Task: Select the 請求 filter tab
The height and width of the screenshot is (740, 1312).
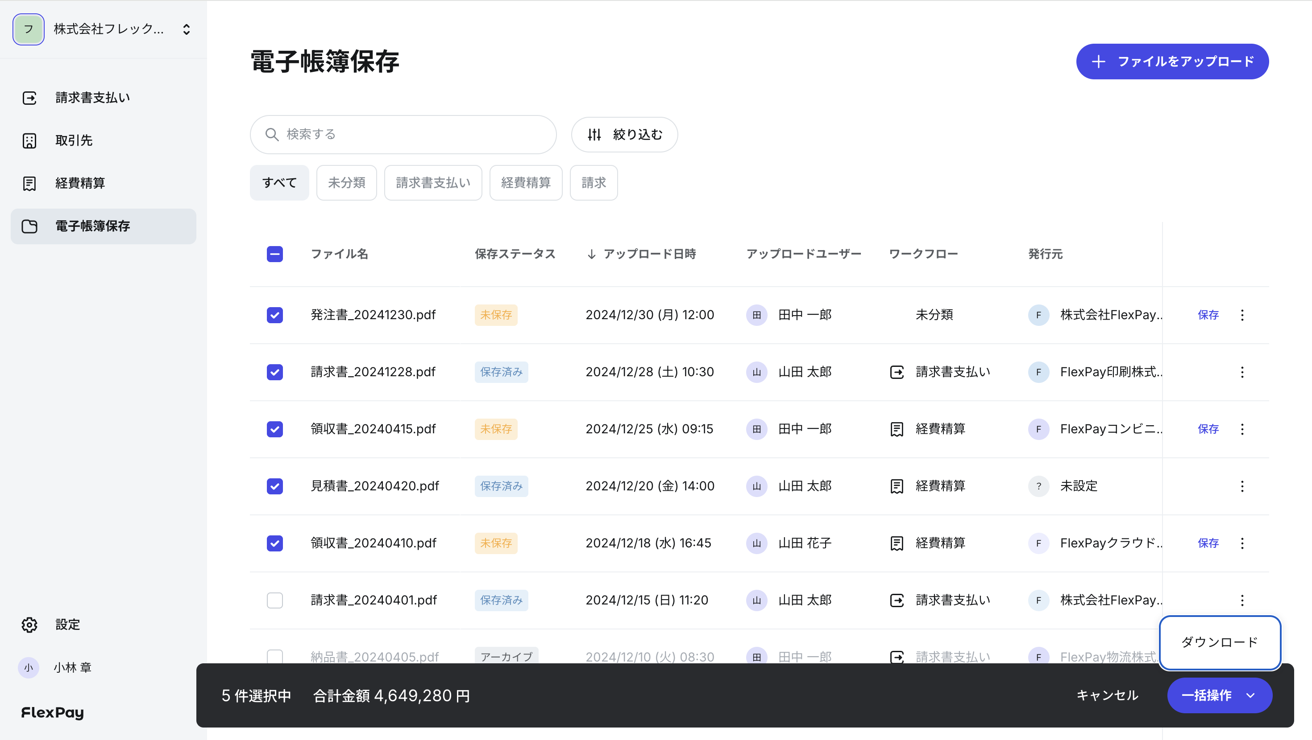Action: [594, 183]
